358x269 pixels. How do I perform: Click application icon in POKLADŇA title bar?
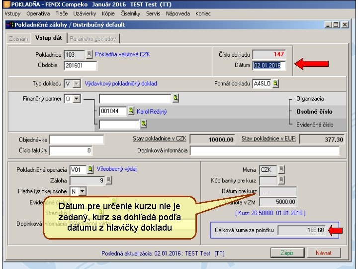[x=7, y=4]
